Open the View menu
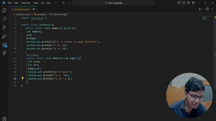This screenshot has width=216, height=121. tap(36, 3)
